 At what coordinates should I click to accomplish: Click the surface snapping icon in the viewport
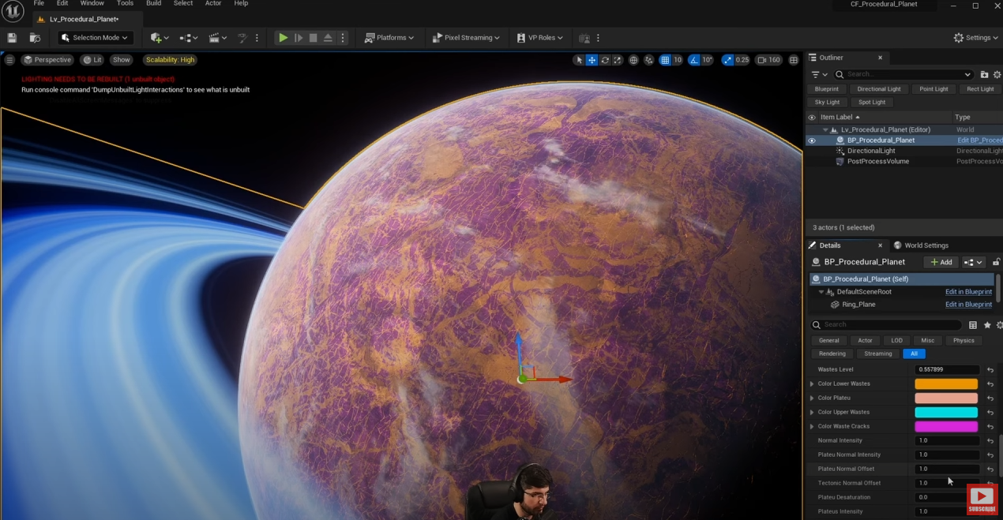coord(649,60)
